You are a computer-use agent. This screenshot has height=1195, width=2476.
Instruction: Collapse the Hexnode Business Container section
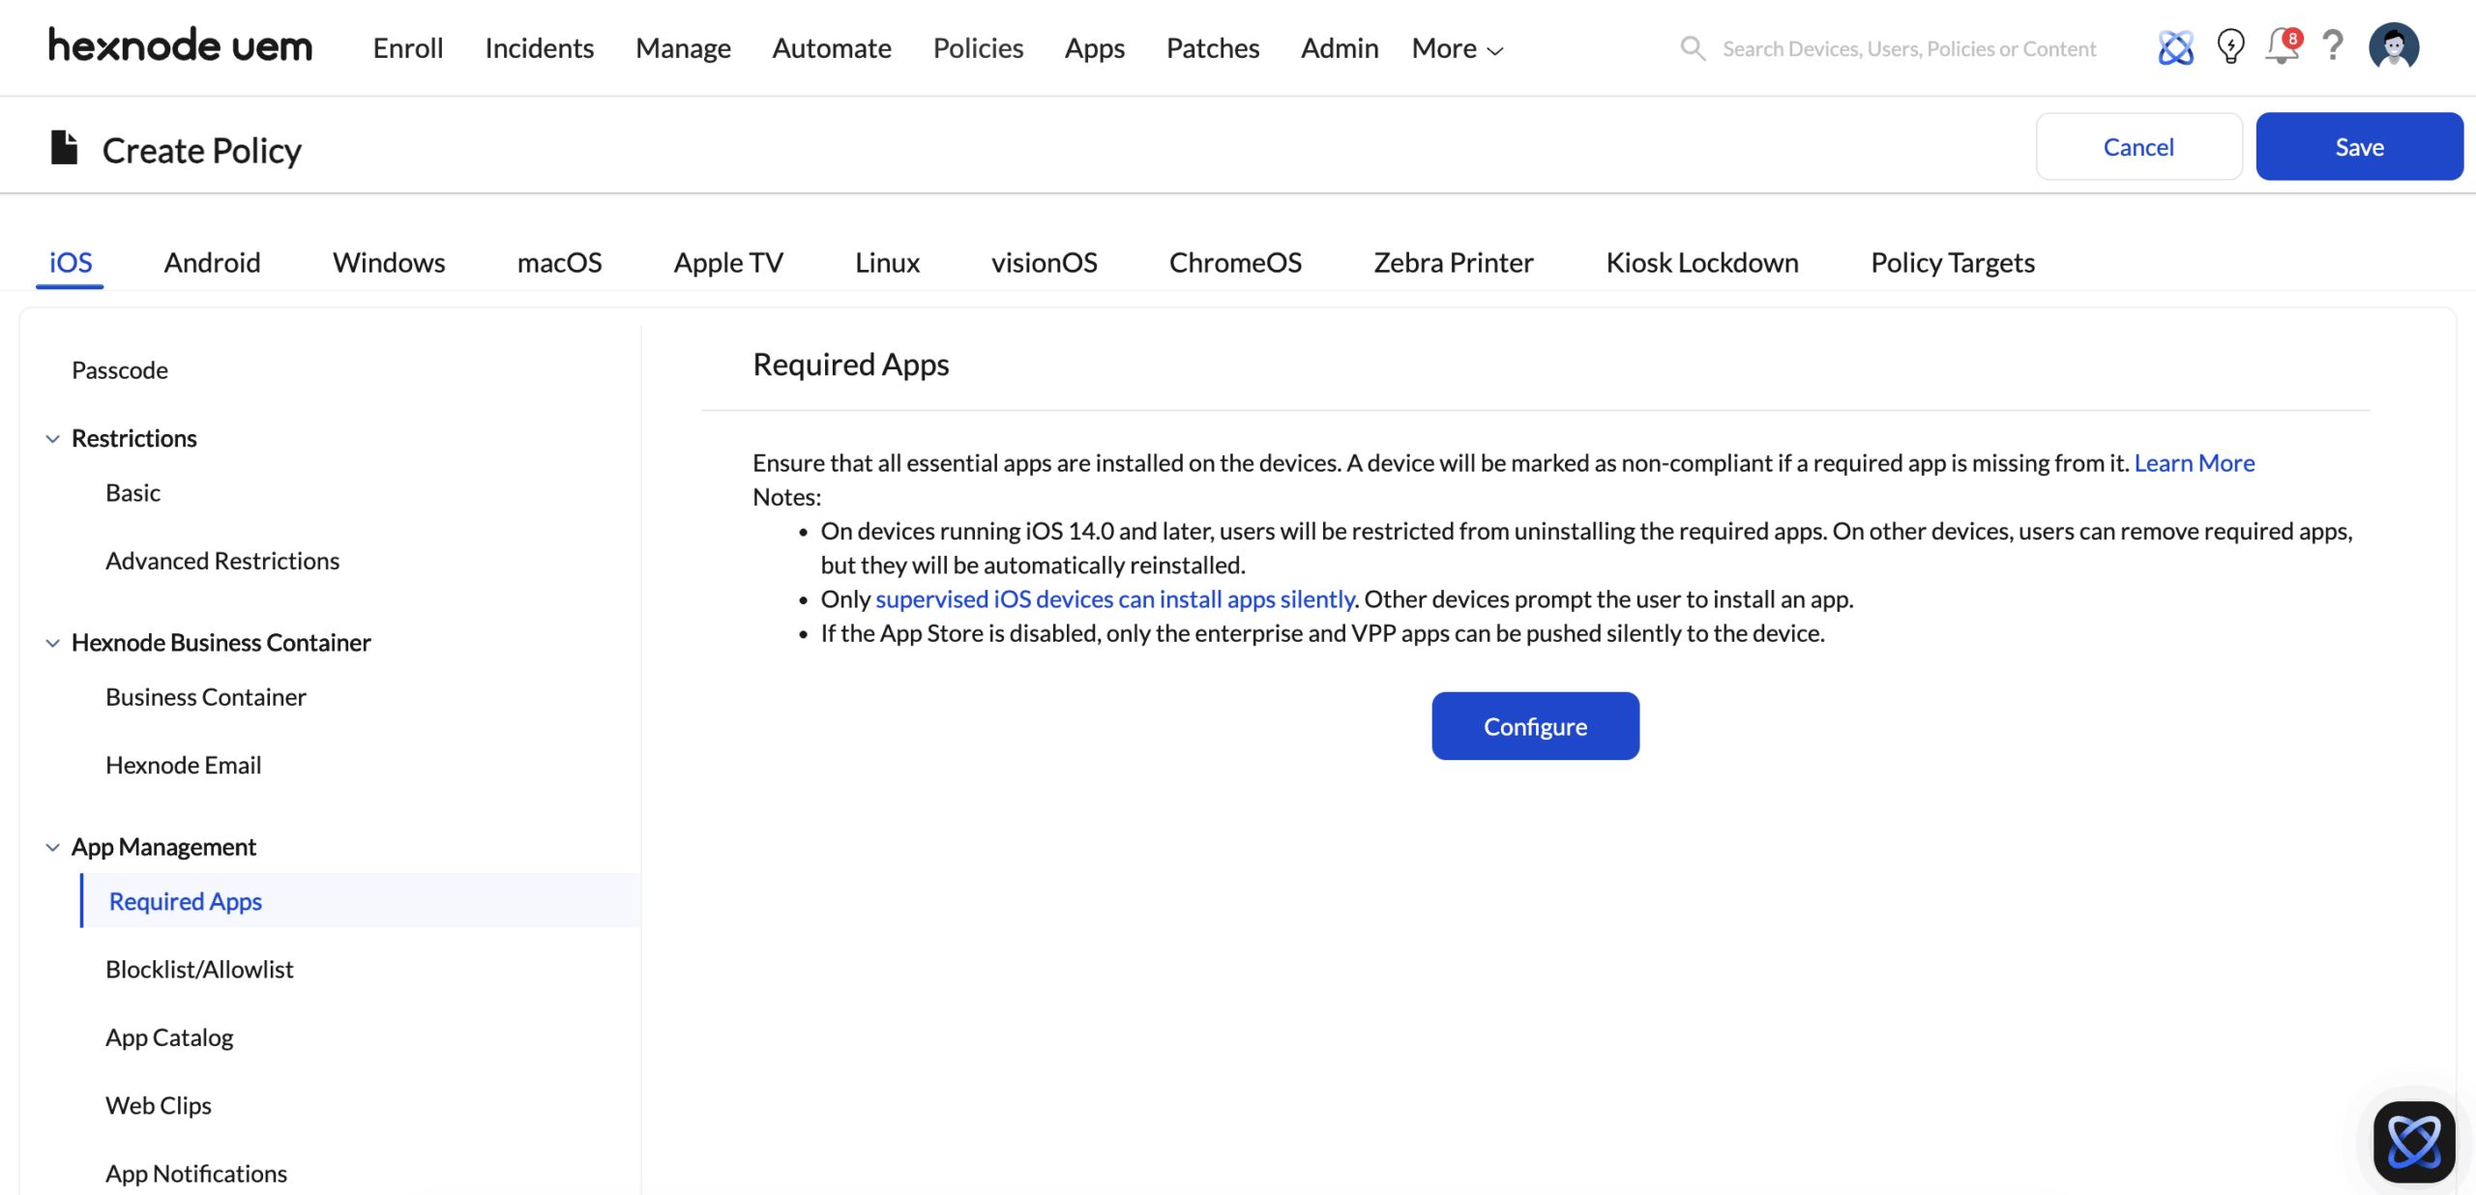(52, 643)
